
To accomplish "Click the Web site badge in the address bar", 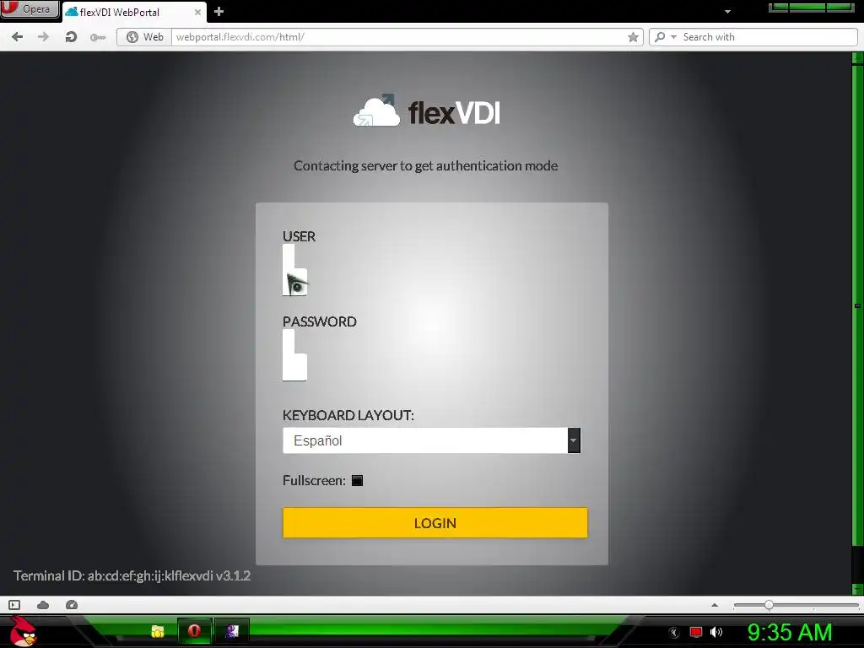I will click(x=145, y=37).
